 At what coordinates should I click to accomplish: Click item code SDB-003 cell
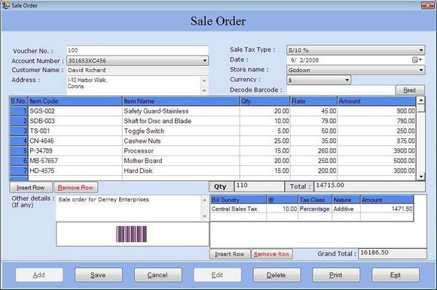[x=75, y=121]
